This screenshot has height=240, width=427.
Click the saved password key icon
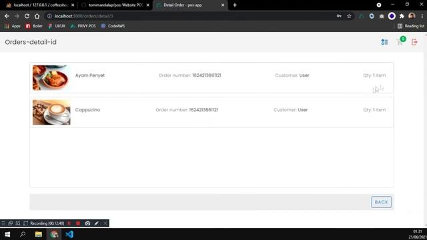[x=339, y=16]
